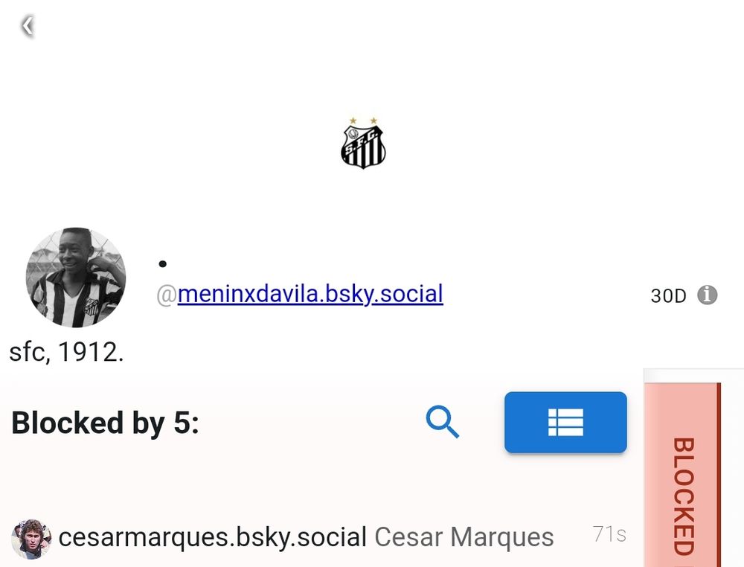Click Cesar Marques' small avatar
Image resolution: width=744 pixels, height=567 pixels.
point(31,539)
